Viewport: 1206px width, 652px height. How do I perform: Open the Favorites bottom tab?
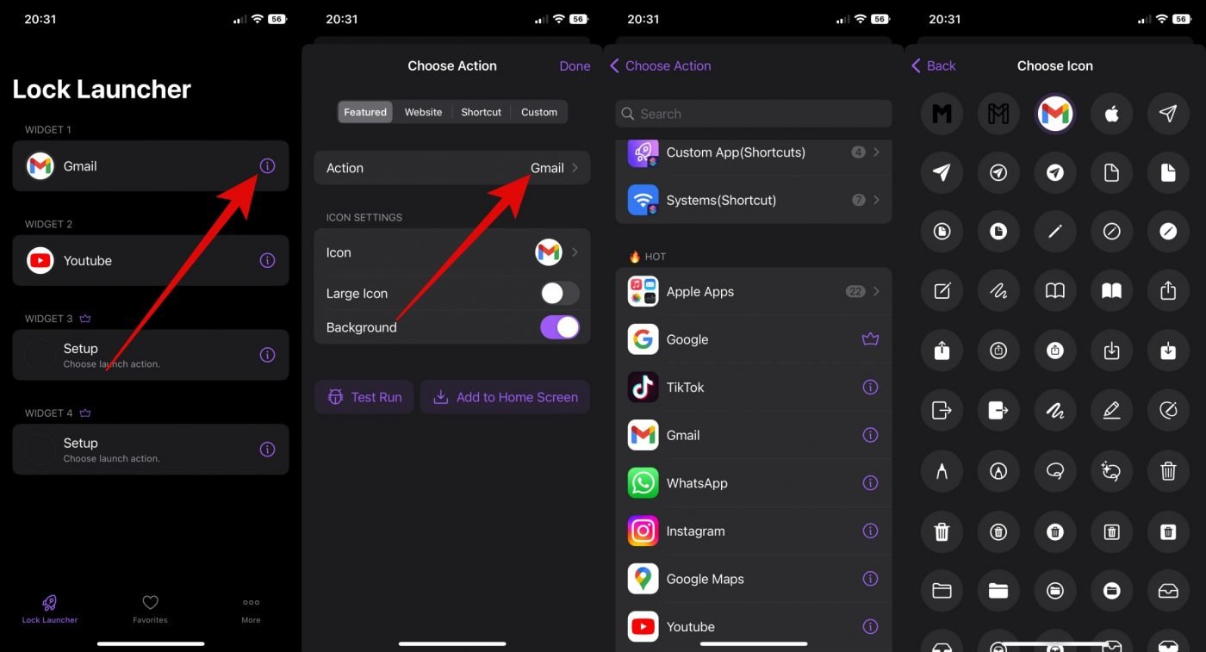150,609
